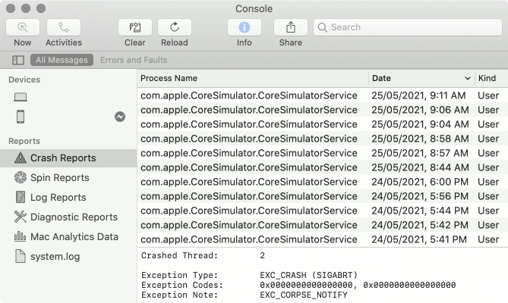Click the EXC_CORPSE_NOTIFY exception note
The width and height of the screenshot is (508, 303).
pos(304,295)
